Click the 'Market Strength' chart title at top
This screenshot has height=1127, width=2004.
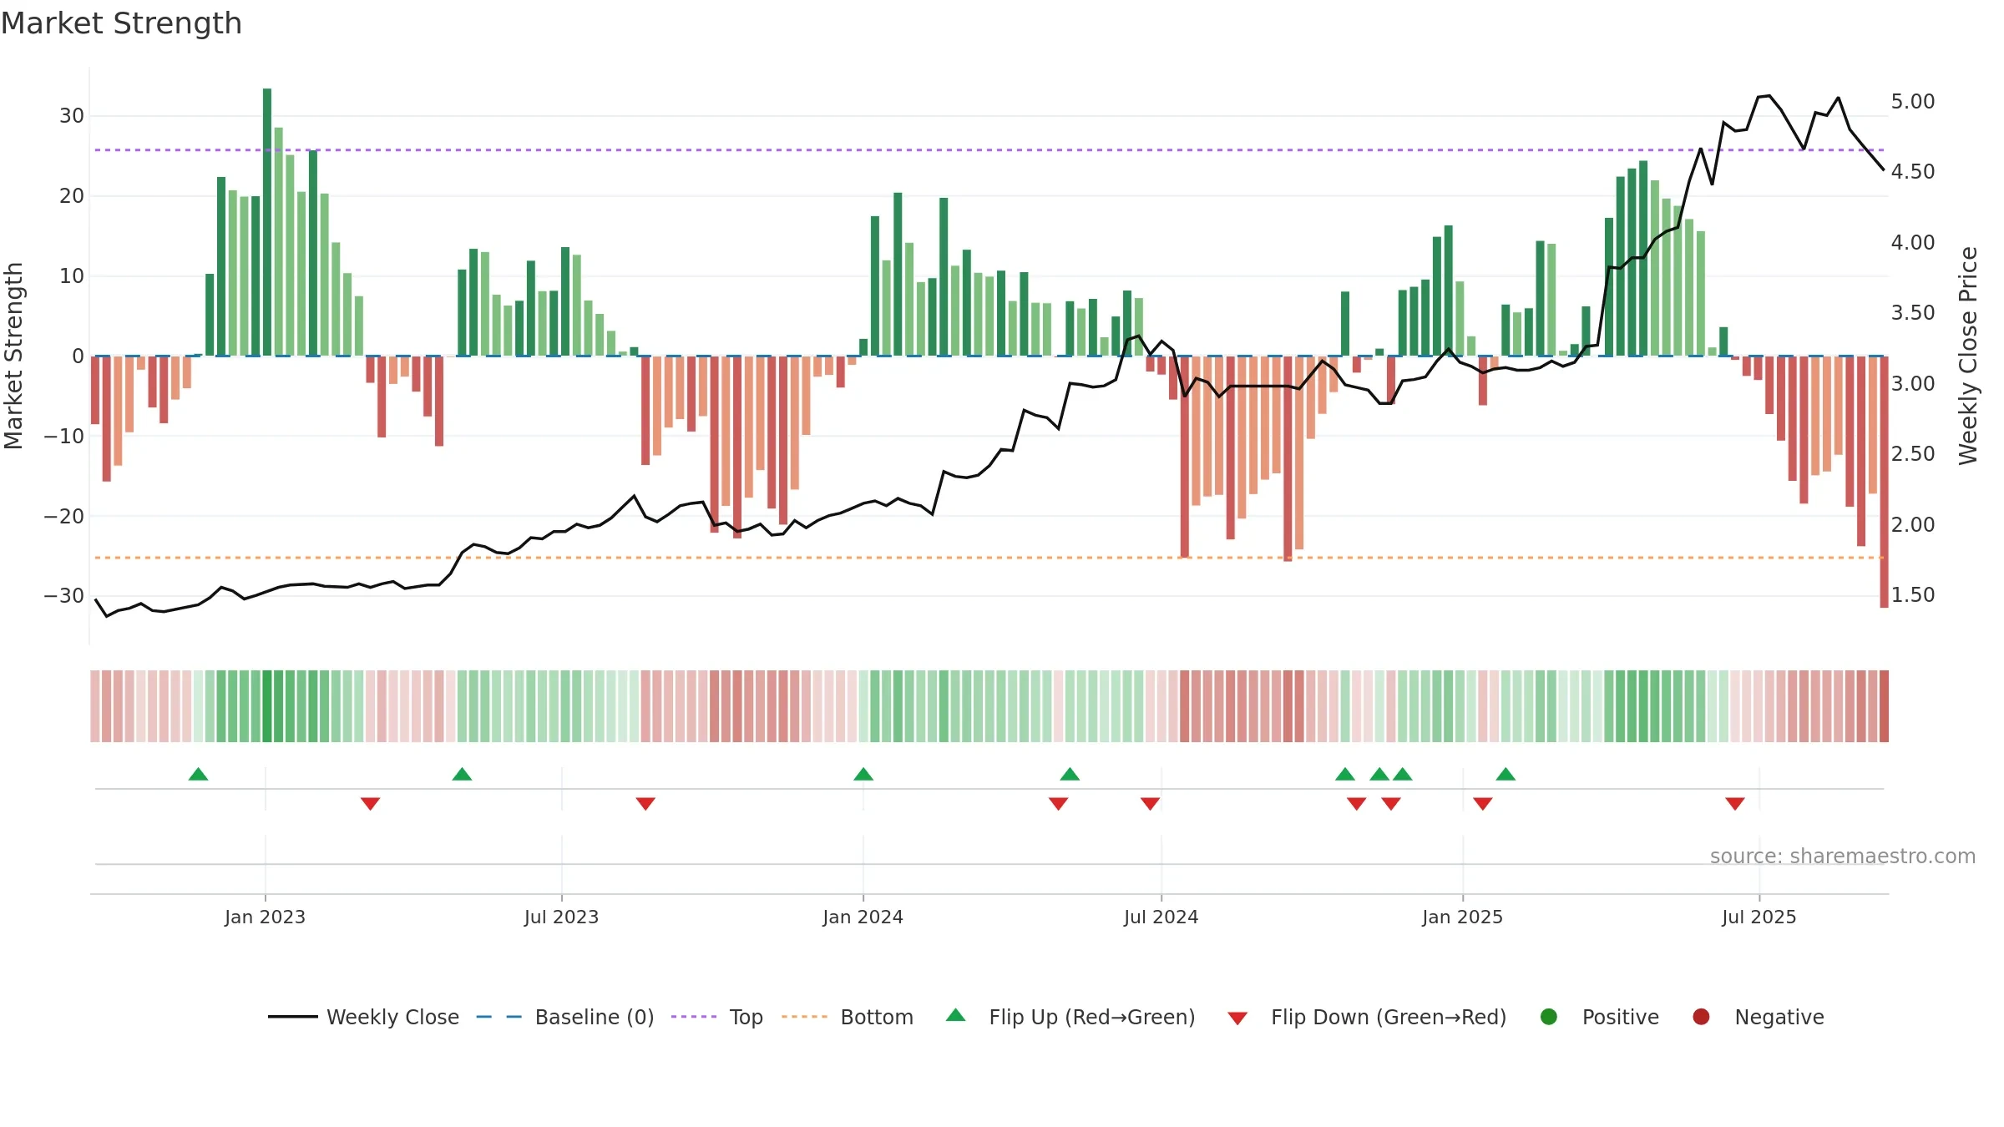coord(121,23)
